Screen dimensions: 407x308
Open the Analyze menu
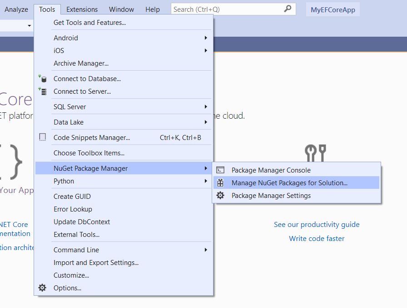16,10
